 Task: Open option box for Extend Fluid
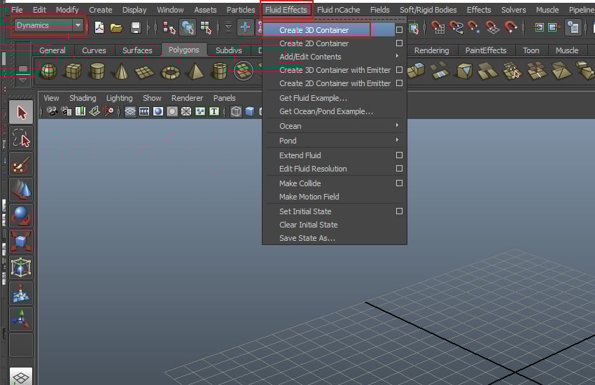click(x=399, y=155)
